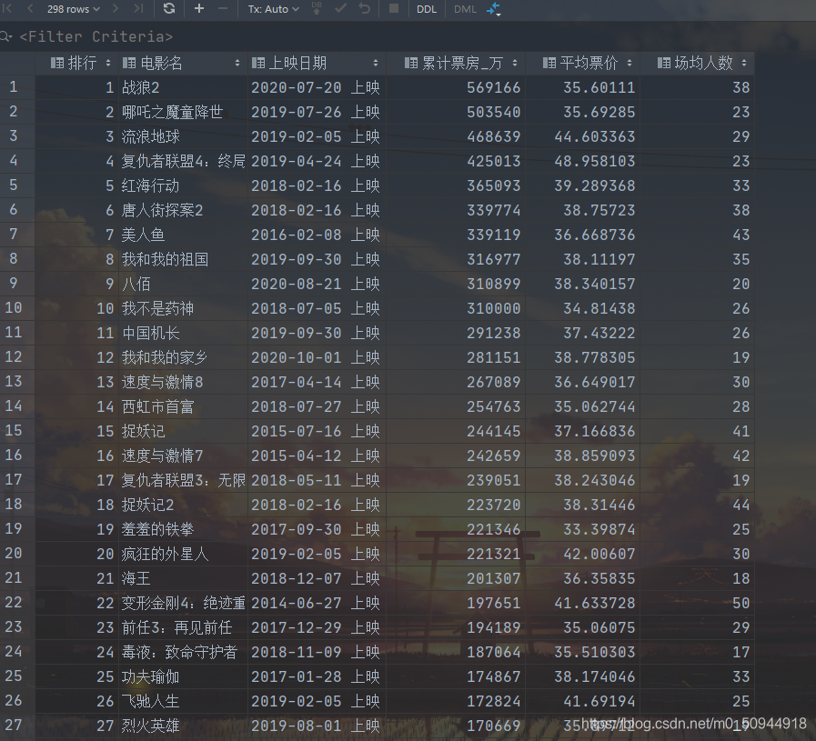Go to first page of results
The image size is (816, 741).
pos(8,9)
